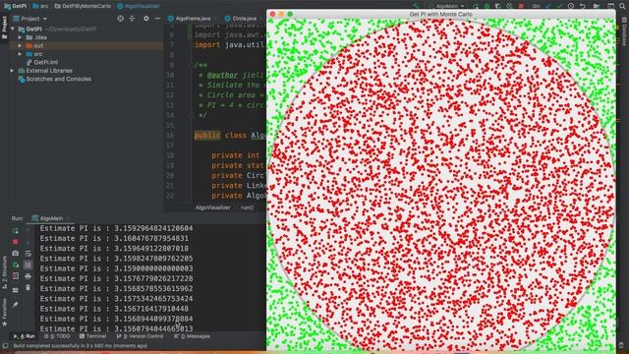Click the green debug bug icon in toolbar

(486, 6)
